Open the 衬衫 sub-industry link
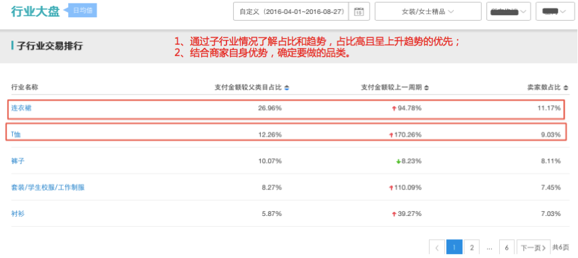 [x=17, y=213]
